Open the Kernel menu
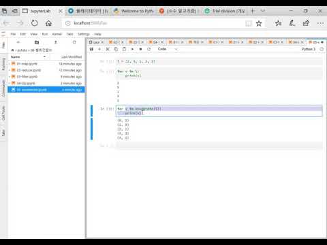This screenshot has height=245, width=327. [x=57, y=34]
